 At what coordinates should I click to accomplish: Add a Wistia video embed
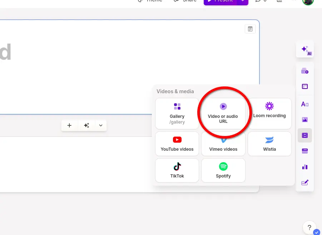click(269, 144)
